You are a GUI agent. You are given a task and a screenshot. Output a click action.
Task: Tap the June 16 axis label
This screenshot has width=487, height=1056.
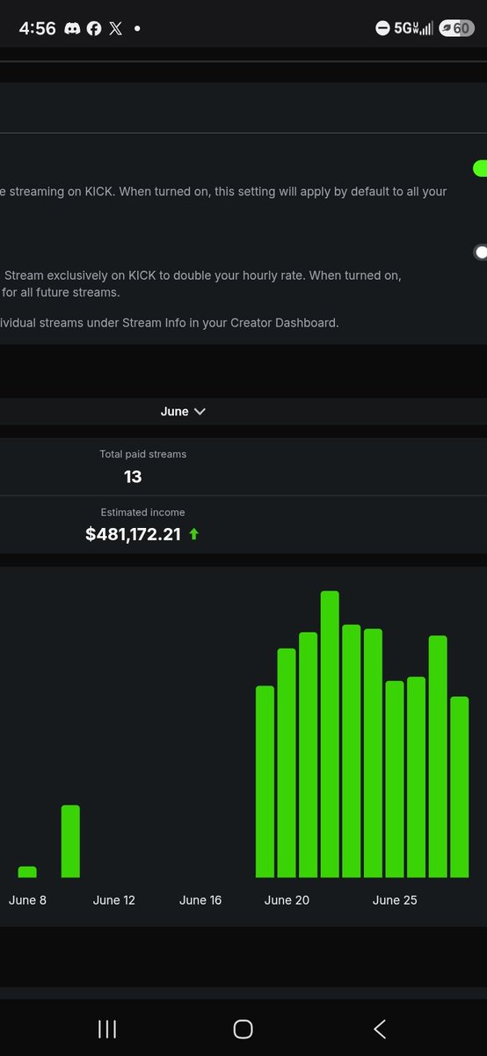coord(200,900)
